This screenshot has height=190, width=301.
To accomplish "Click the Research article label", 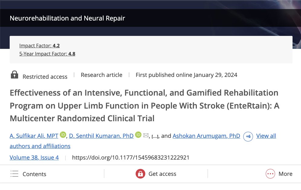I will pos(101,75).
